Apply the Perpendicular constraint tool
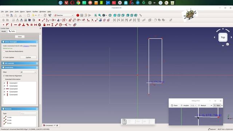The image size is (233, 131). coord(23,25)
